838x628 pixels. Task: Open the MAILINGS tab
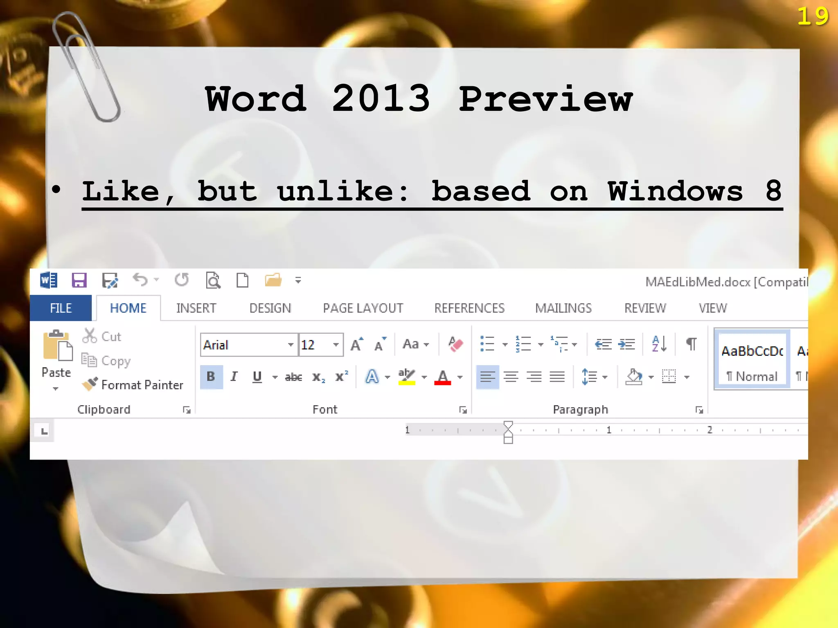coord(563,308)
